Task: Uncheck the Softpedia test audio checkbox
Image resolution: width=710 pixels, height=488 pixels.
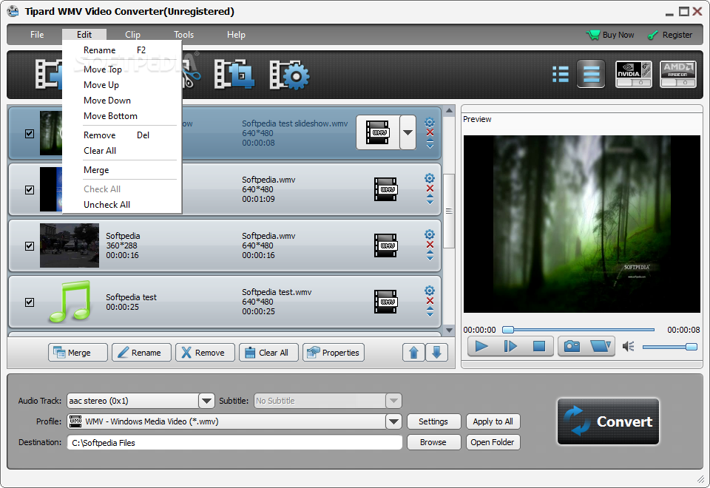Action: point(30,302)
